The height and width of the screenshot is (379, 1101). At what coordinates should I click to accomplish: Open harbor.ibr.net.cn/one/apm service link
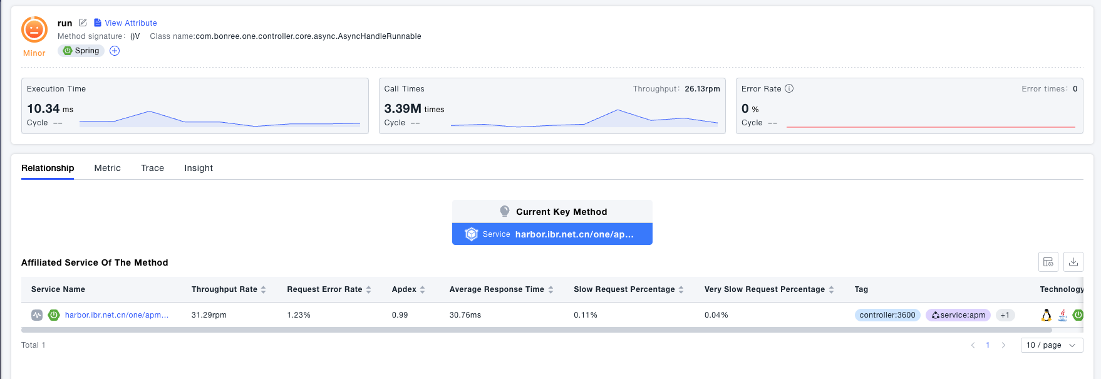pos(116,315)
